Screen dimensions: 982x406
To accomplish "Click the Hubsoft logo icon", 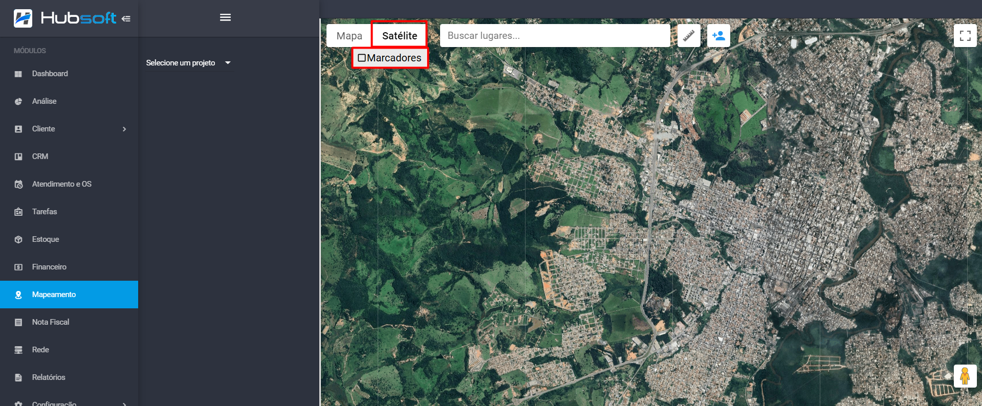I will 23,18.
